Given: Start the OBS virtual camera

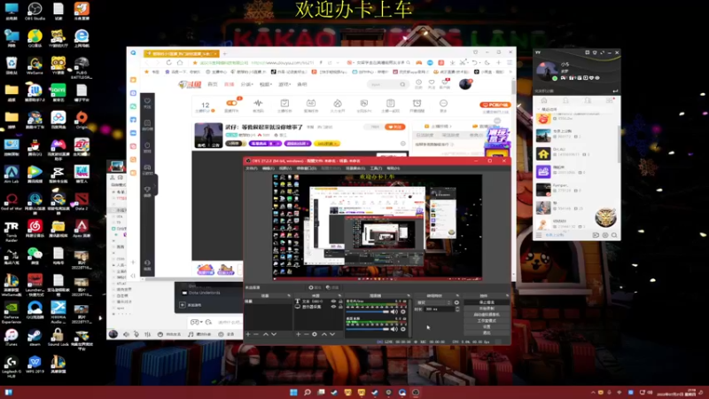Looking at the screenshot, I should point(487,315).
